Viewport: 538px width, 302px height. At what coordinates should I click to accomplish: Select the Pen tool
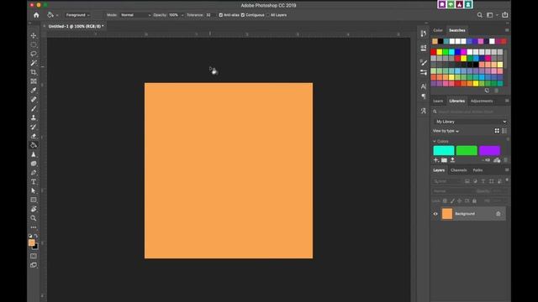coord(34,173)
